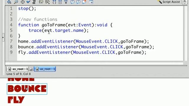Click Remove comment icon

[84, 2]
